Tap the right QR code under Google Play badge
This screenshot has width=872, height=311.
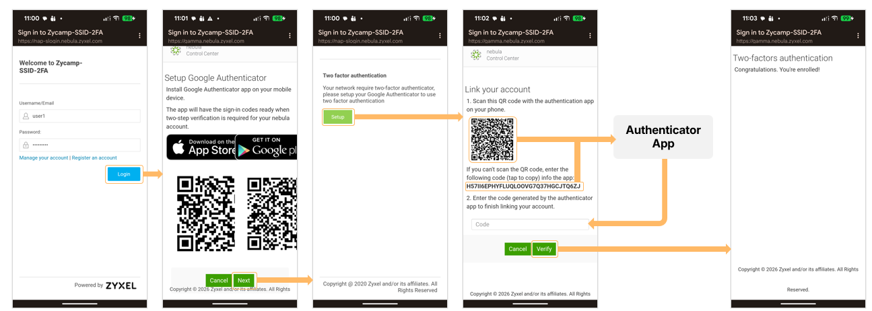pos(272,213)
